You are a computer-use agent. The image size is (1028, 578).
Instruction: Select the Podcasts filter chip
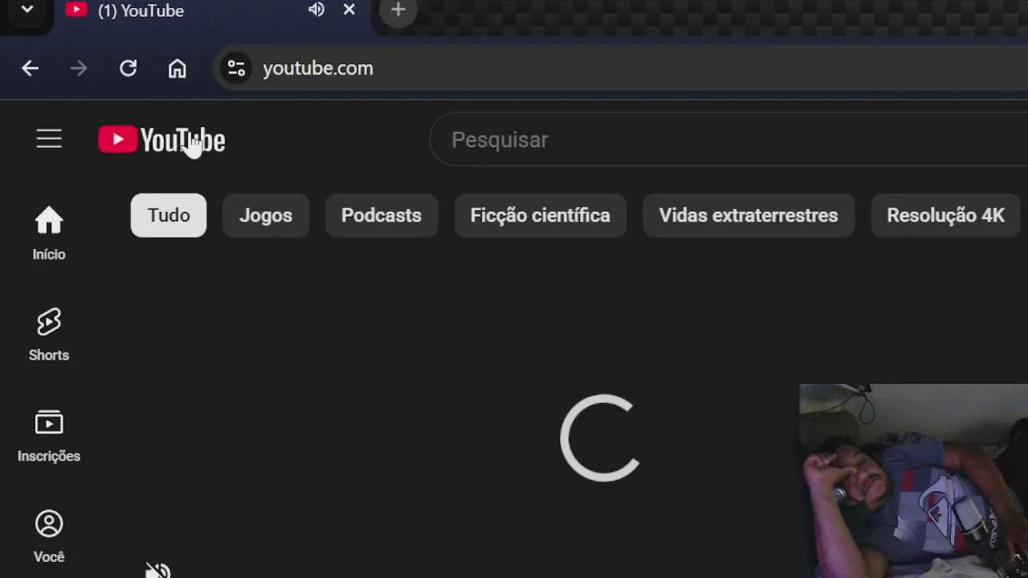(x=381, y=215)
